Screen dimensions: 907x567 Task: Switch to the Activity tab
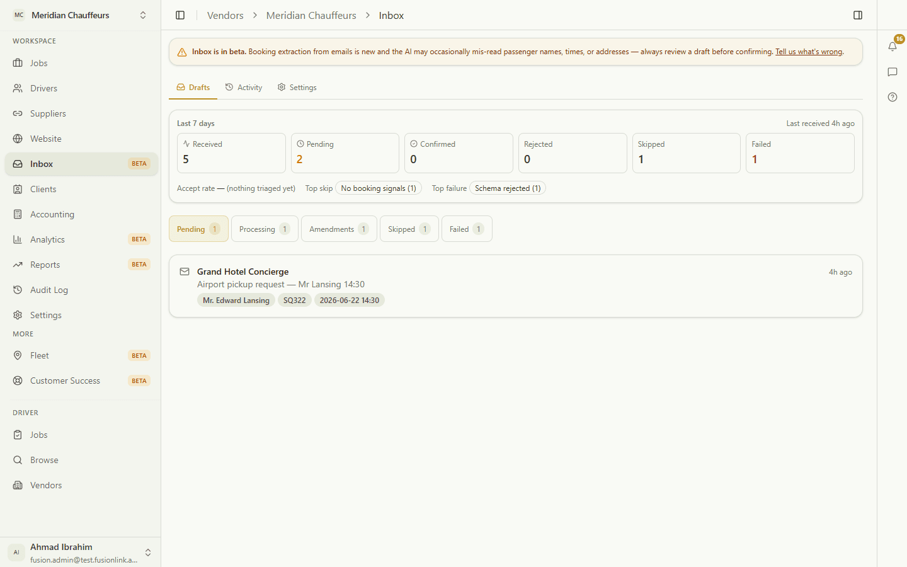click(x=244, y=88)
